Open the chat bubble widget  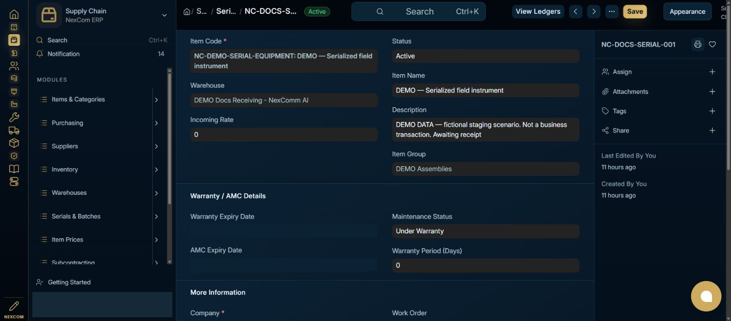706,296
